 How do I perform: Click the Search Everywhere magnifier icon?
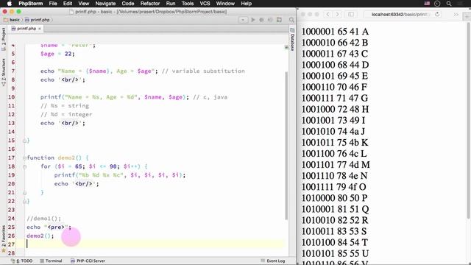pyautogui.click(x=291, y=20)
